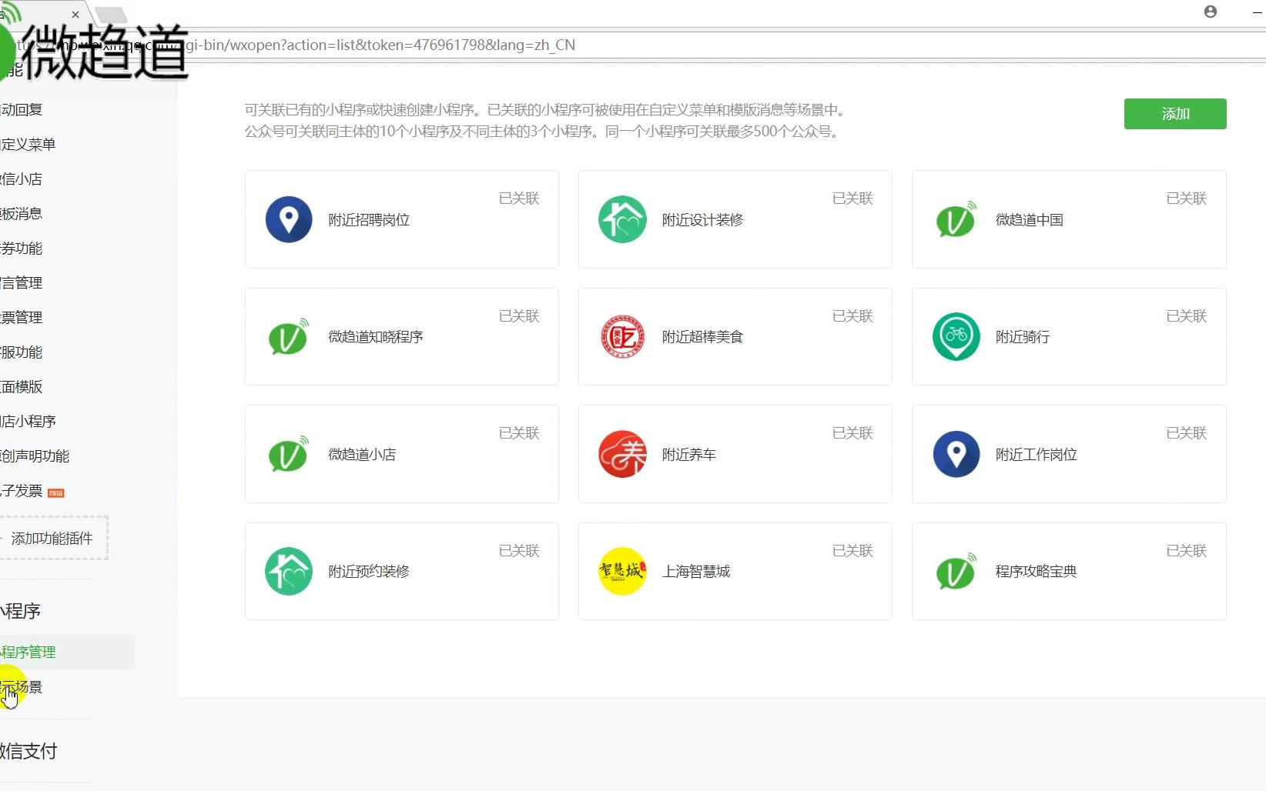Open 模板消息 sidebar item
The height and width of the screenshot is (791, 1266).
point(22,213)
